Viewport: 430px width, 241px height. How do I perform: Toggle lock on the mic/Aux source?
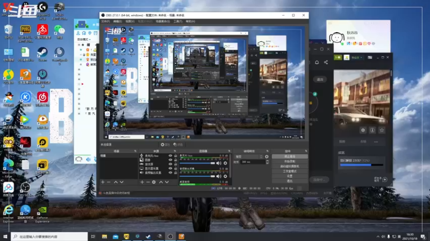[x=175, y=156]
